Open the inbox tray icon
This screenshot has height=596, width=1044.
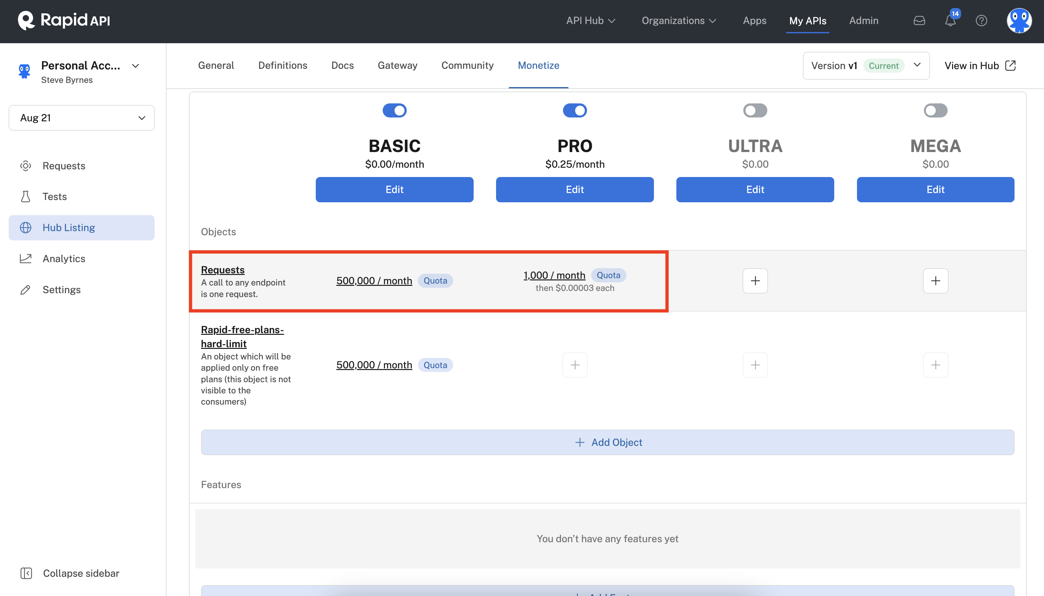pos(919,20)
